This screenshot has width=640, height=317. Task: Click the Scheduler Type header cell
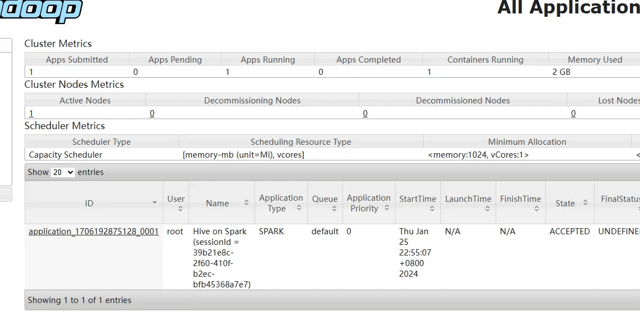point(101,142)
